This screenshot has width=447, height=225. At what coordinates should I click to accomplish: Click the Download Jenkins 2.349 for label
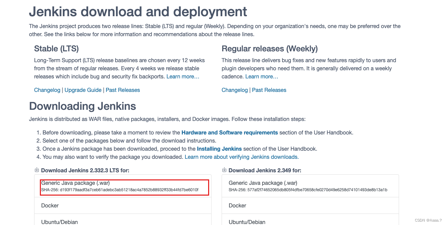(265, 170)
